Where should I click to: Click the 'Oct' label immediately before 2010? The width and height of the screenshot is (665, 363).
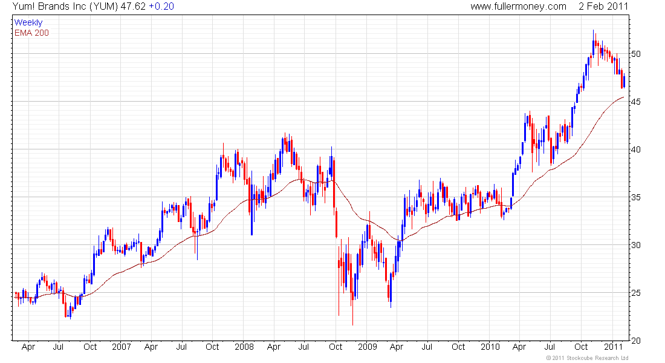click(x=458, y=347)
